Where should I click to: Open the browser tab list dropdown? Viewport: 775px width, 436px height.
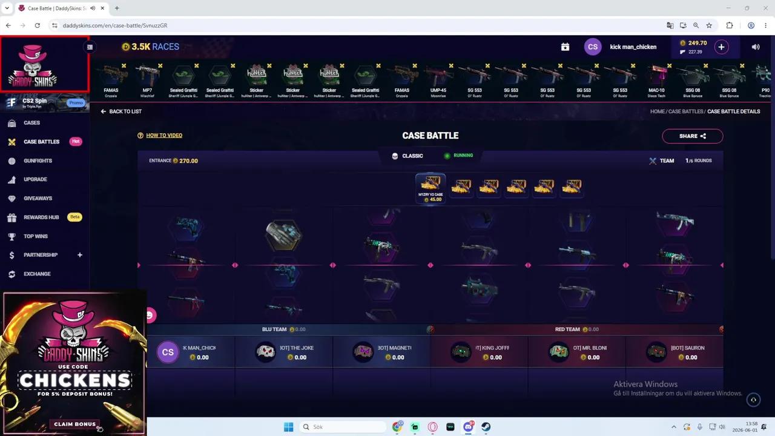pyautogui.click(x=7, y=8)
